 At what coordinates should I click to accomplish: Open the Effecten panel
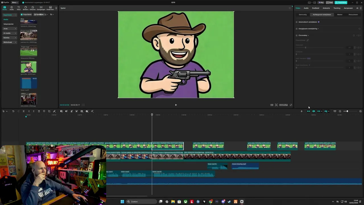pos(33,8)
